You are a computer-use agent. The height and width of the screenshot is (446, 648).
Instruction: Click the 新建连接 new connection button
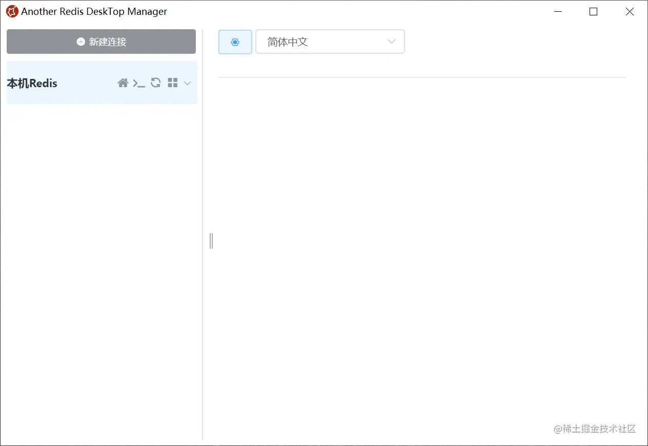point(101,42)
